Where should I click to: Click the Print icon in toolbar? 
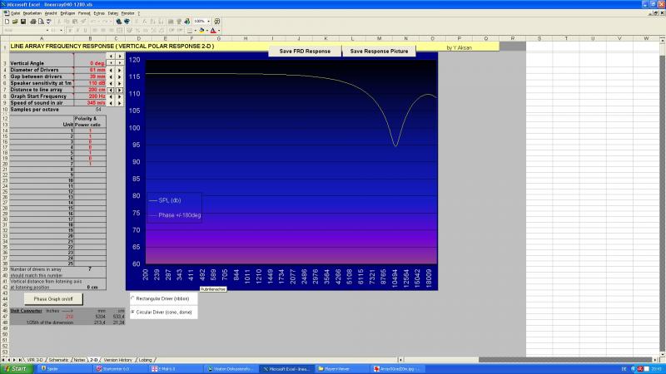tap(32, 21)
